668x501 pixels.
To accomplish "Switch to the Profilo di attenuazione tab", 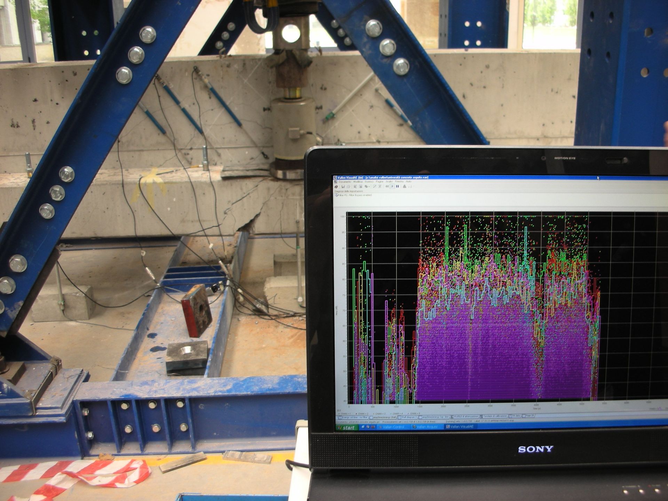I will [465, 417].
